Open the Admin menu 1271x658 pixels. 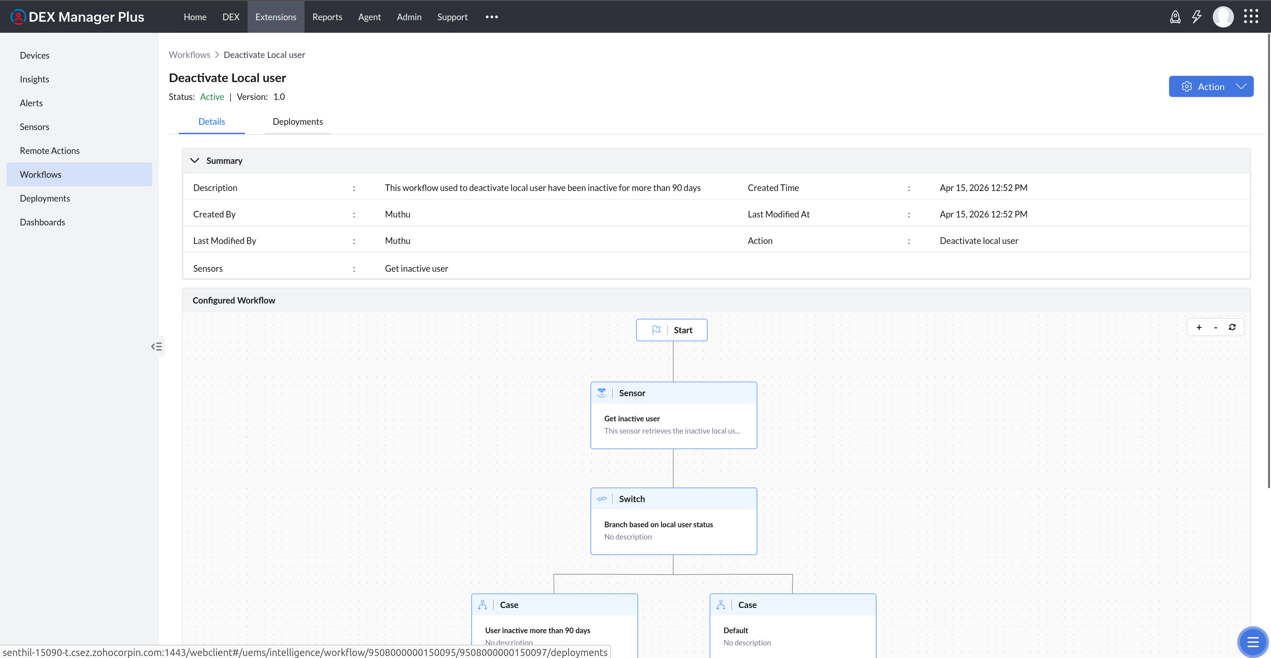click(409, 17)
